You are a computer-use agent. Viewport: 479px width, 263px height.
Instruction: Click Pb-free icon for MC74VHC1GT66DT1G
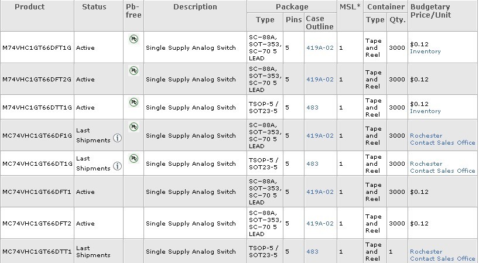(x=134, y=158)
